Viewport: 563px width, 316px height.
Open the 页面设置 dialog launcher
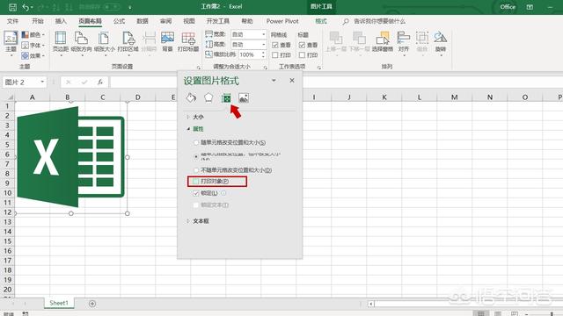tap(199, 68)
